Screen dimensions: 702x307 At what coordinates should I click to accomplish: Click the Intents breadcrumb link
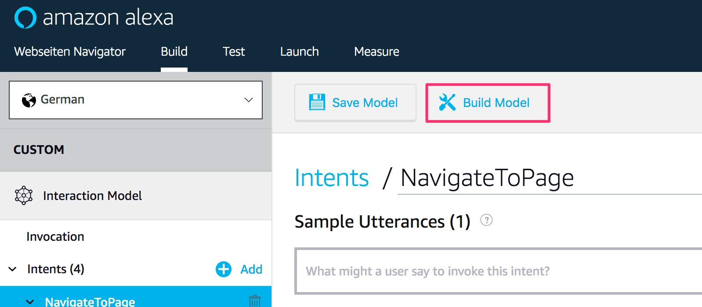pos(332,178)
